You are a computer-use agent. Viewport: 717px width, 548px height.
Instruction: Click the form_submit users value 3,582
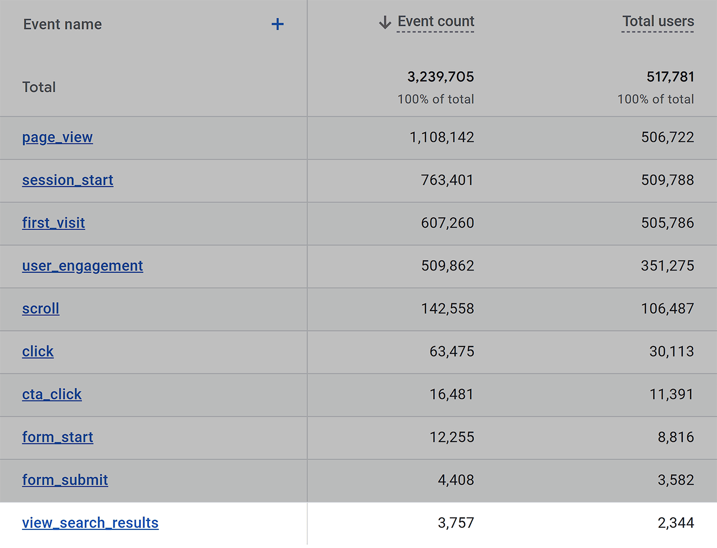pos(676,480)
